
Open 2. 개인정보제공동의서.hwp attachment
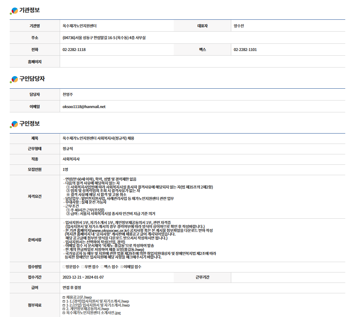pos(87,309)
